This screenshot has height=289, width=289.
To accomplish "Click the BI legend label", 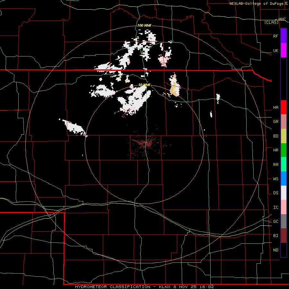I will coord(276,236).
